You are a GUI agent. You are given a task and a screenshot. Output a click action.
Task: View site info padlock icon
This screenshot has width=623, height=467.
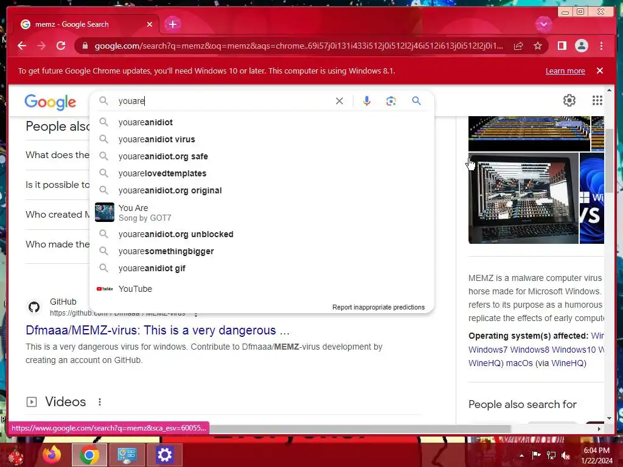[x=85, y=46]
